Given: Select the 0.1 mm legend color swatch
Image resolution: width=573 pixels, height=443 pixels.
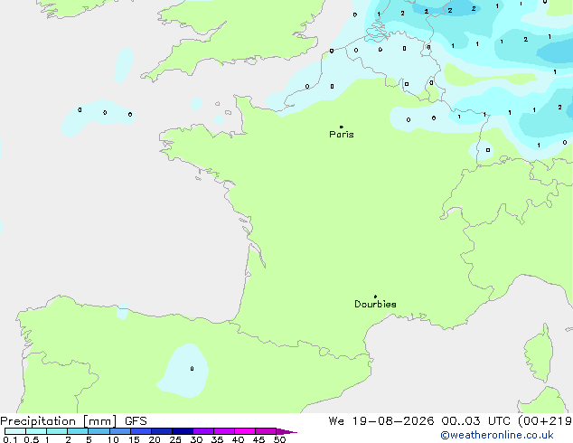Looking at the screenshot, I should click(x=15, y=431).
